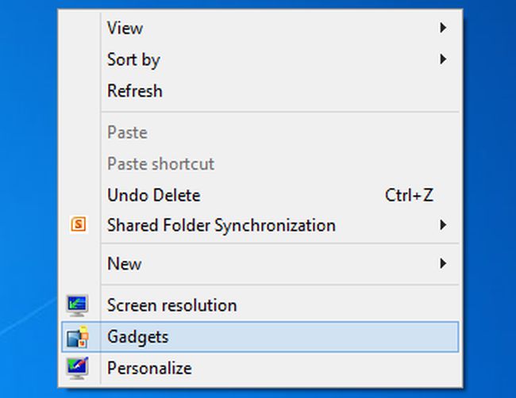The image size is (516, 398).
Task: Select Undo Delete in the menu
Action: click(153, 195)
